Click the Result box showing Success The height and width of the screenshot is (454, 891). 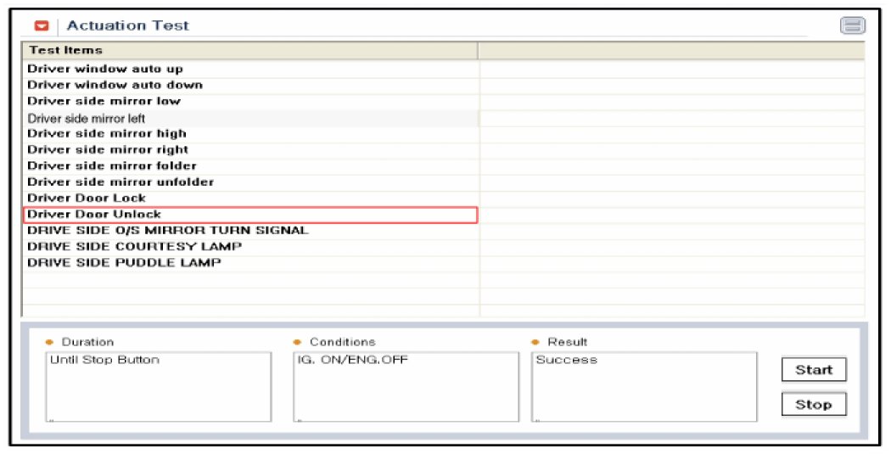click(x=644, y=386)
